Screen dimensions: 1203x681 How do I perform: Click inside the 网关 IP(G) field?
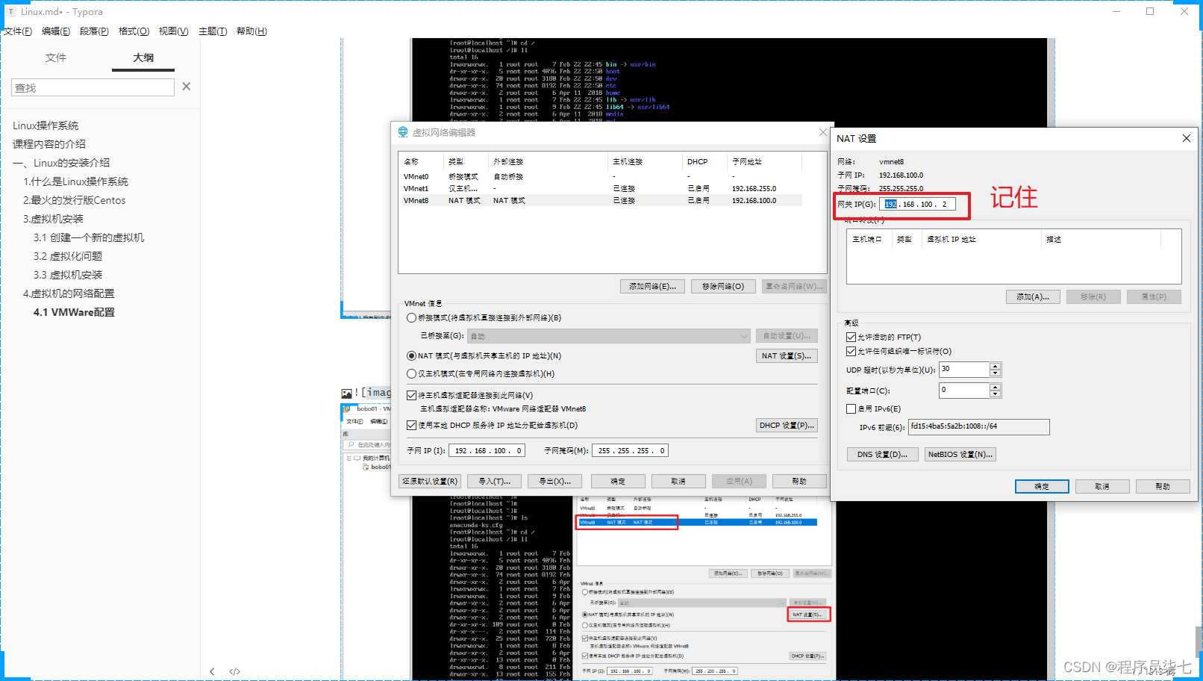(918, 203)
